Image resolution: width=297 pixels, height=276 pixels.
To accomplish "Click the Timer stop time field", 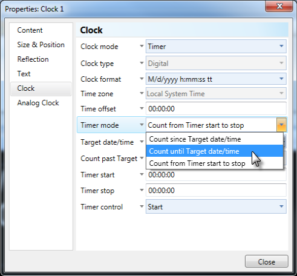I will [x=216, y=190].
